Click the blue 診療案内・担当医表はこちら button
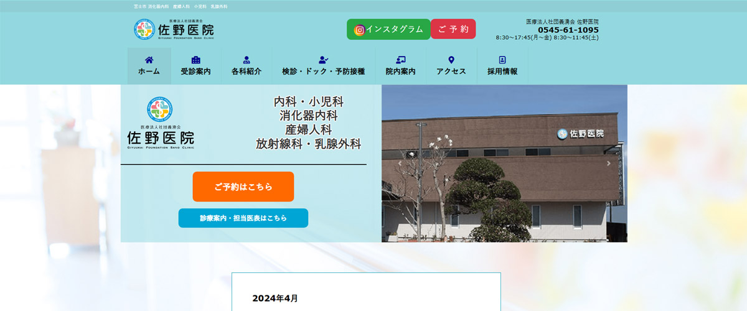747x311 pixels. point(243,218)
